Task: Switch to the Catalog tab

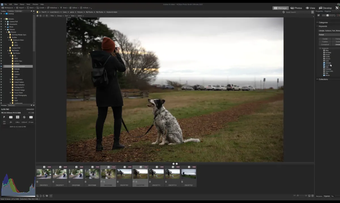Action: (10, 11)
